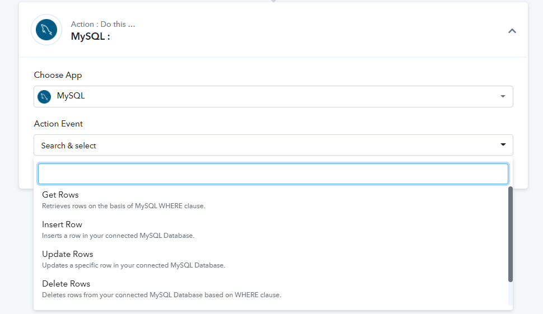The image size is (543, 314).
Task: Click the 'Search & select' Action Event field
Action: coord(273,145)
